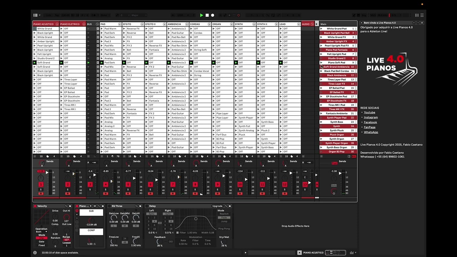Toggle the Filter checkbox in Delay
457x257 pixels.
(x=177, y=233)
